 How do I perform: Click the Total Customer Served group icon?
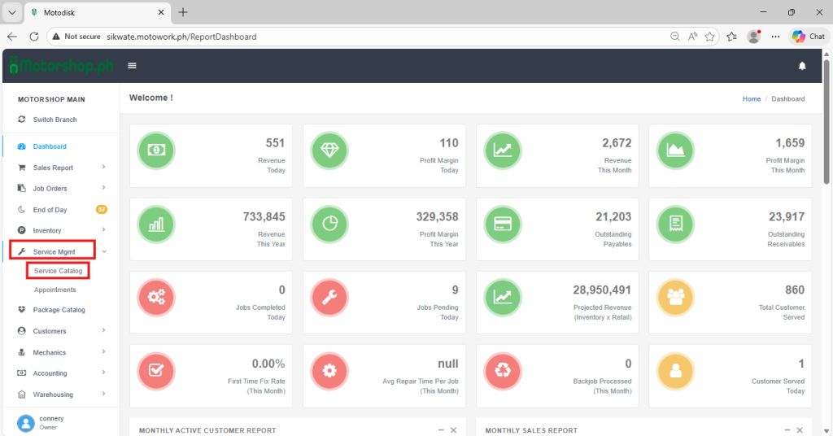(x=674, y=297)
